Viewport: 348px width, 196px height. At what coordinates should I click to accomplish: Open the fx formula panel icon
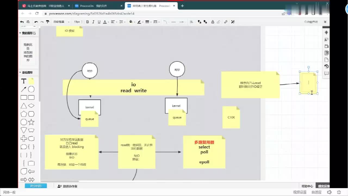[x=327, y=39]
